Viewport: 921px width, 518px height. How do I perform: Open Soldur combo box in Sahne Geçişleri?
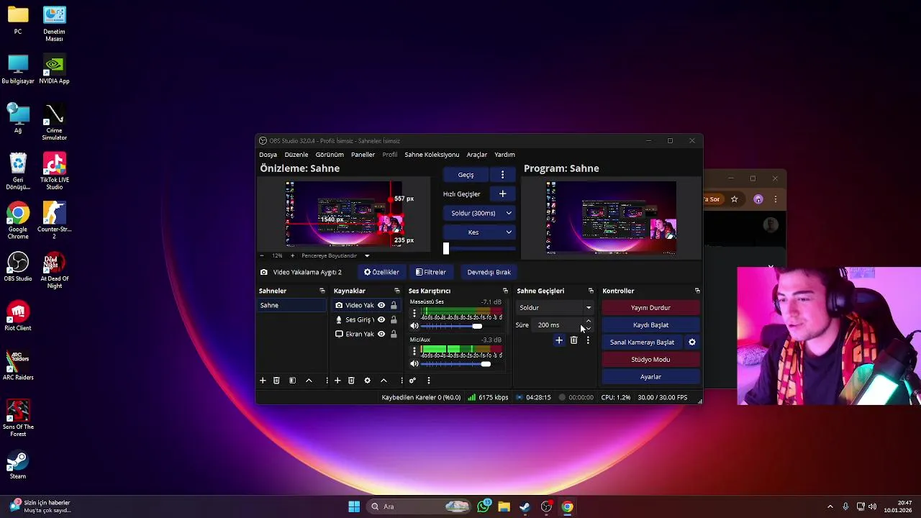[x=555, y=308]
